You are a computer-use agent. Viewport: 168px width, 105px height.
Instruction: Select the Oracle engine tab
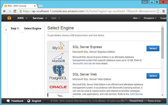click(x=58, y=87)
